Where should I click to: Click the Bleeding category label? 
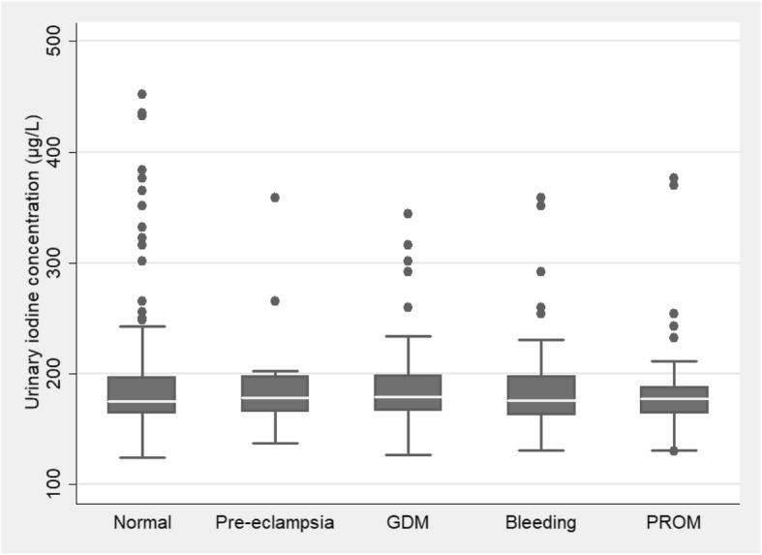click(x=540, y=523)
